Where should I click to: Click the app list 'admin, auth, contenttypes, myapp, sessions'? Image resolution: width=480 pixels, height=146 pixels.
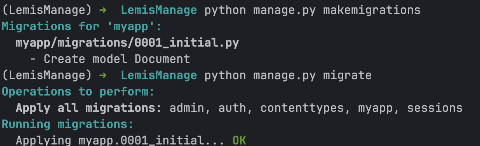point(316,108)
